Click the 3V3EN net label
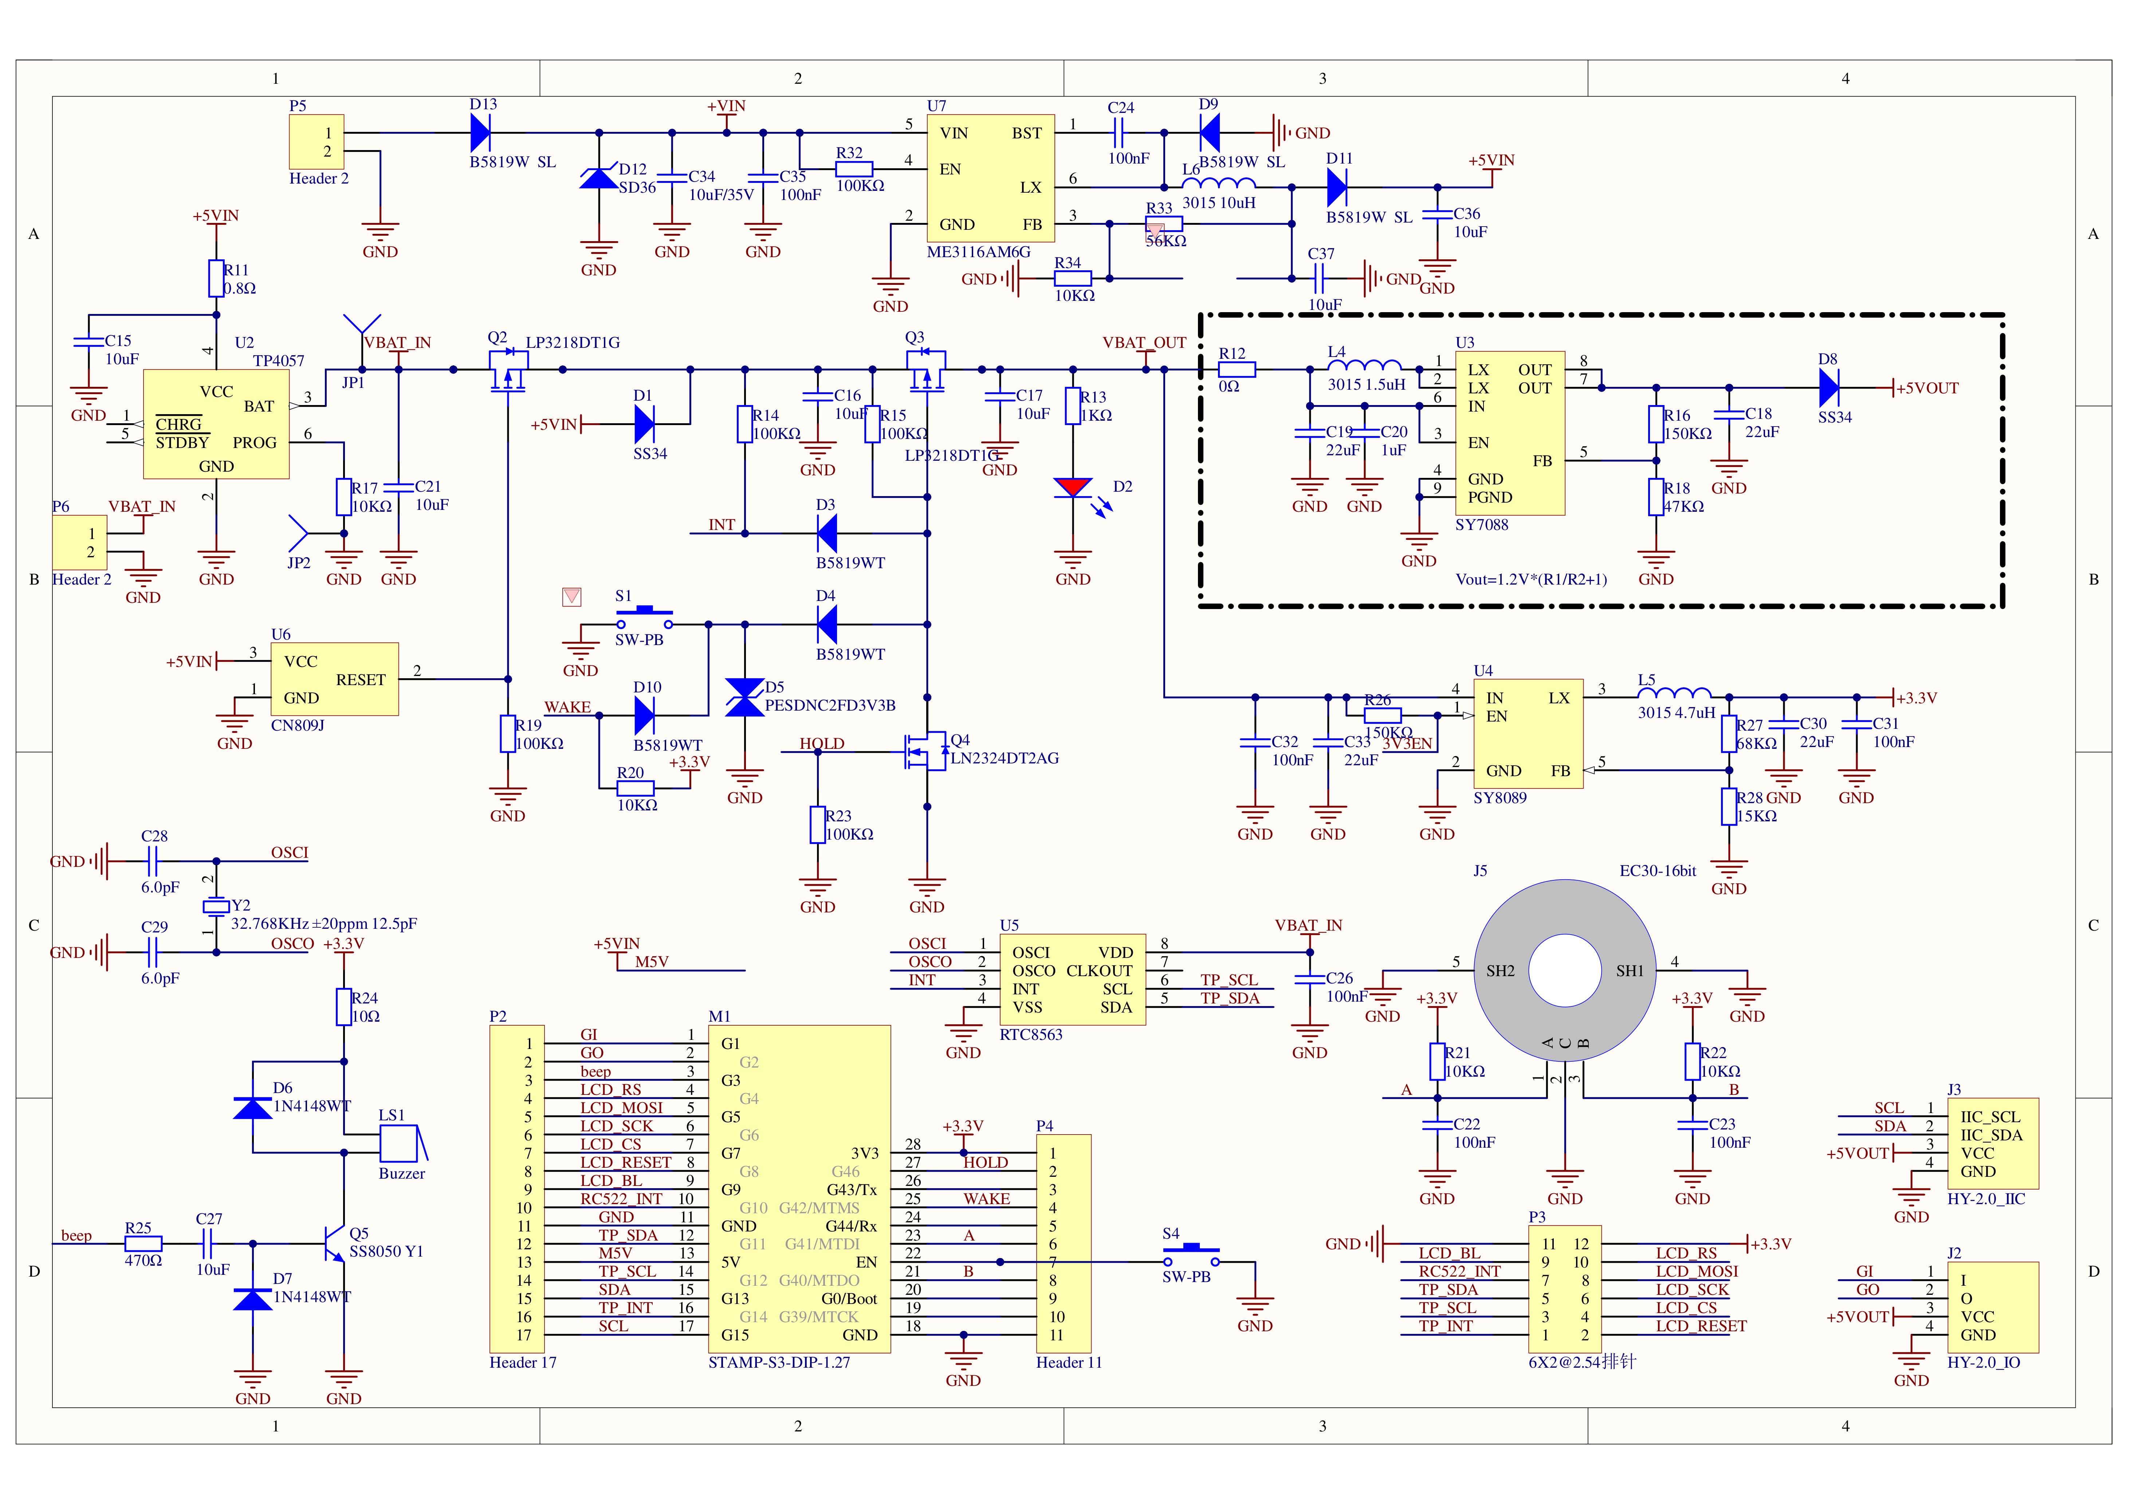Image resolution: width=2130 pixels, height=1505 pixels. (1407, 743)
